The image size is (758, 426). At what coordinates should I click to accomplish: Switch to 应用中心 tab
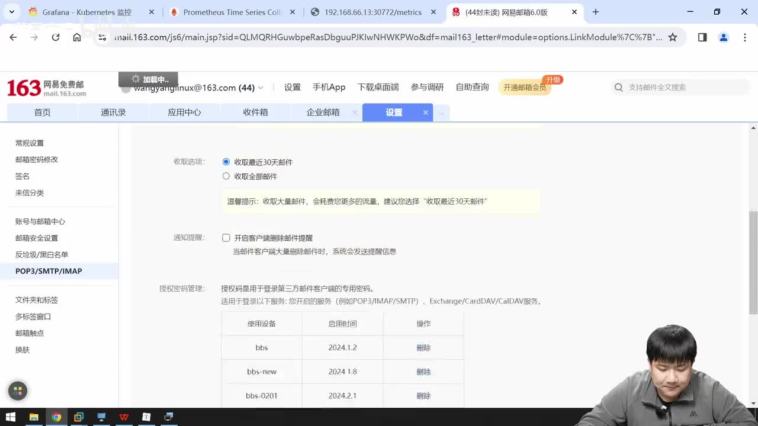[184, 112]
